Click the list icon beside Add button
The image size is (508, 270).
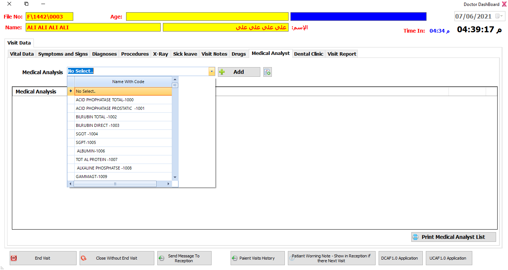(x=267, y=72)
